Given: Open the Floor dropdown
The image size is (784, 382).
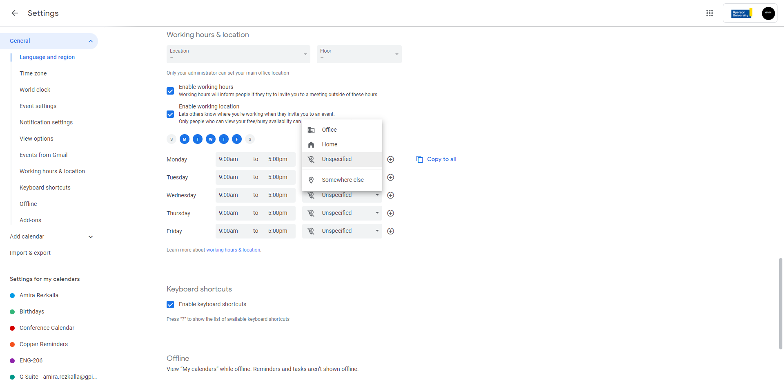Looking at the screenshot, I should (359, 54).
